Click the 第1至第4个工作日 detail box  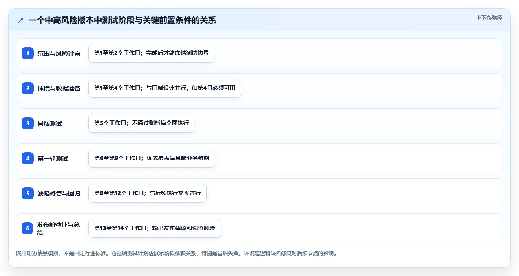[x=165, y=88]
